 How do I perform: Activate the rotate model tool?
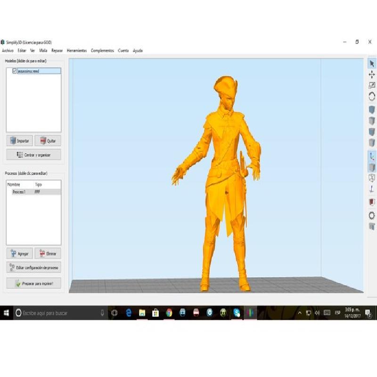point(372,97)
